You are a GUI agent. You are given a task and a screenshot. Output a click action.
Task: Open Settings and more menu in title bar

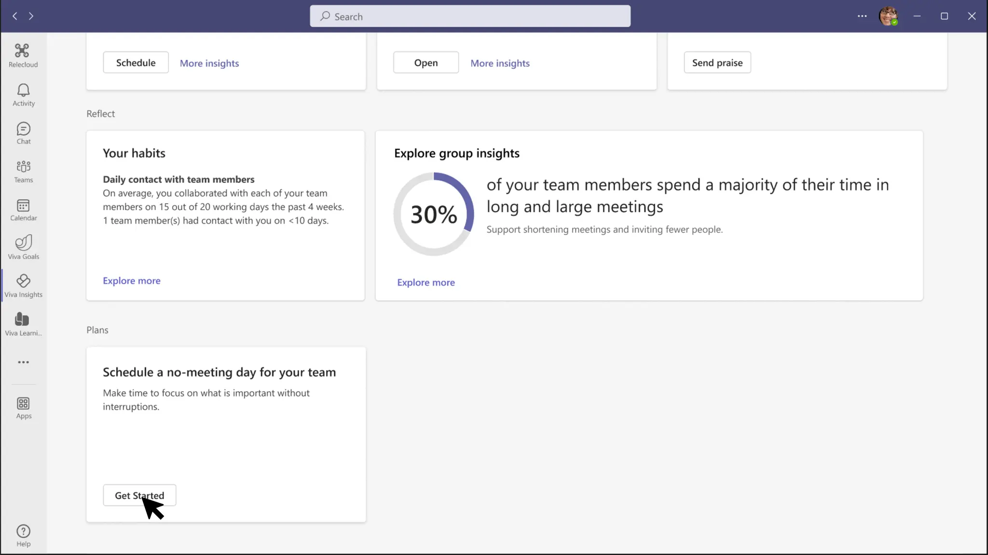coord(862,16)
